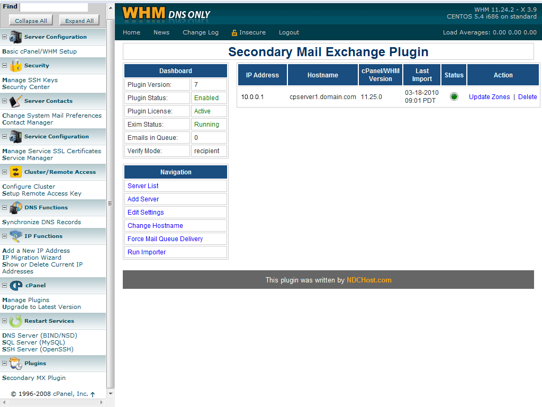Click the Server Configuration section icon
Screen dimensions: 542x407
point(16,37)
